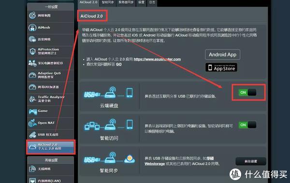Click the 家长电脑控制程序 parental controls icon

[x=32, y=63]
